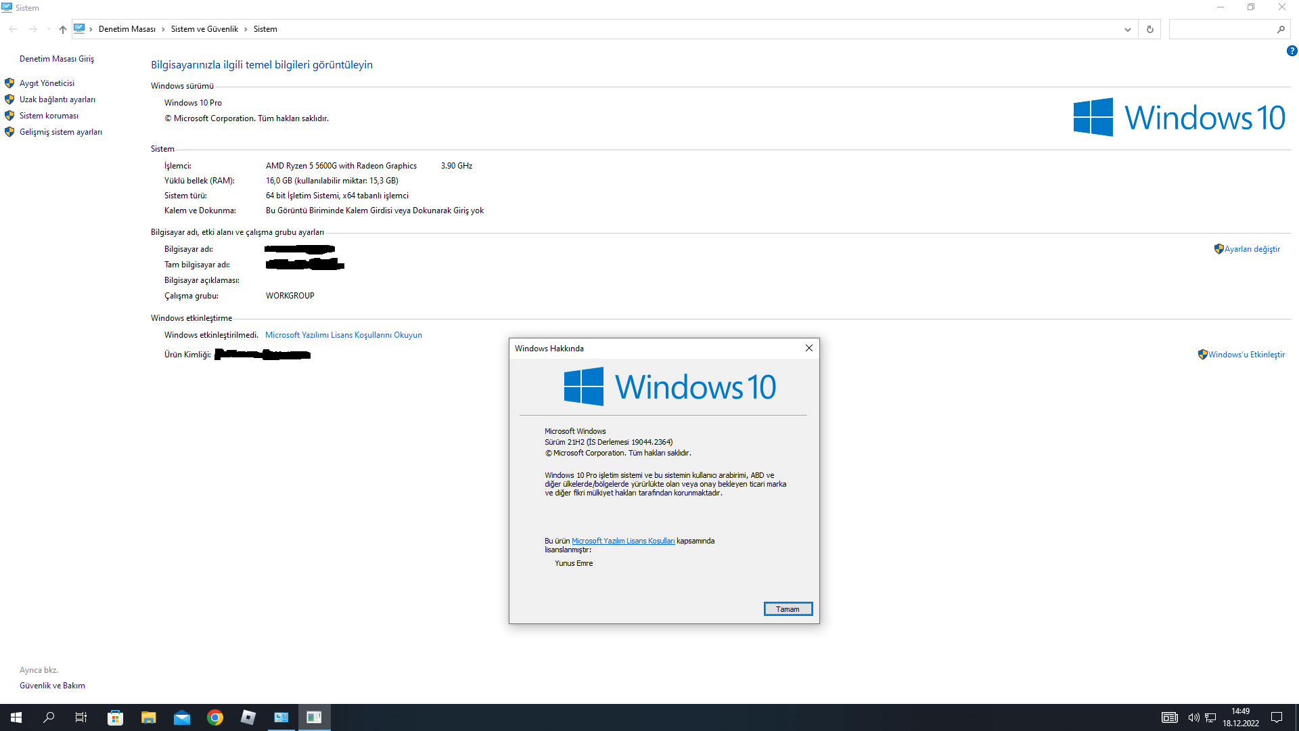Click the Windows'u Etkinleştir link

[1246, 355]
